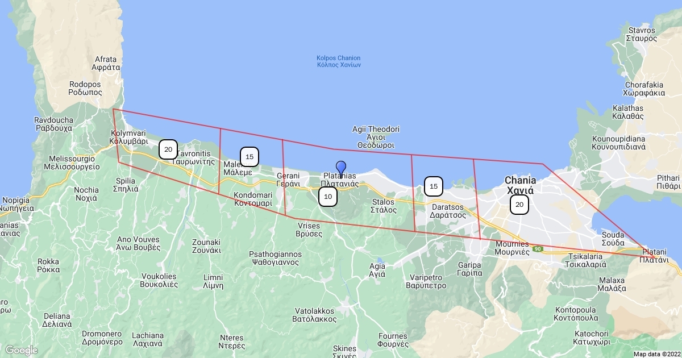Click the Souda town label

(614, 239)
